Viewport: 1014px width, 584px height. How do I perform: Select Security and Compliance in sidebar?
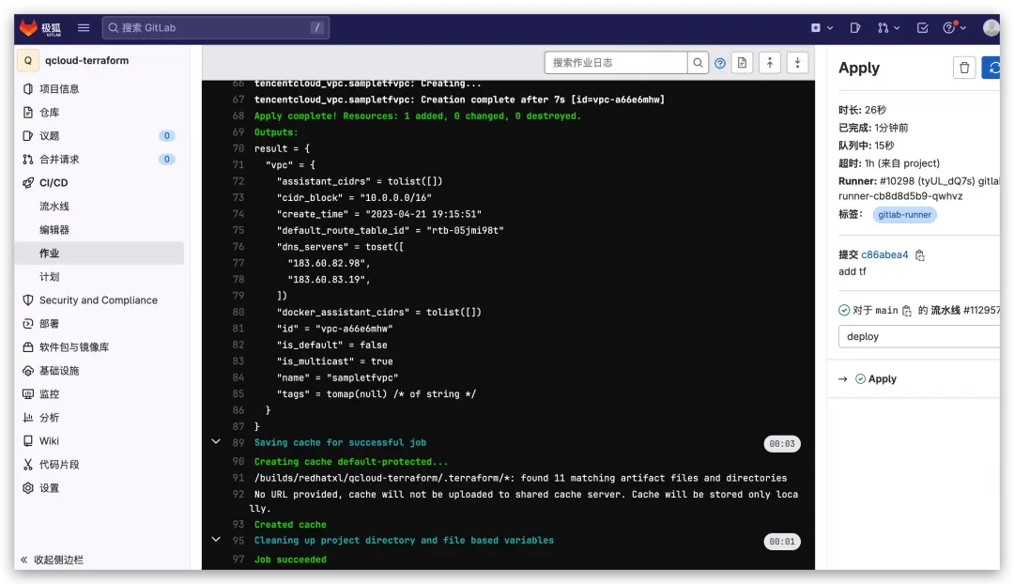click(98, 300)
